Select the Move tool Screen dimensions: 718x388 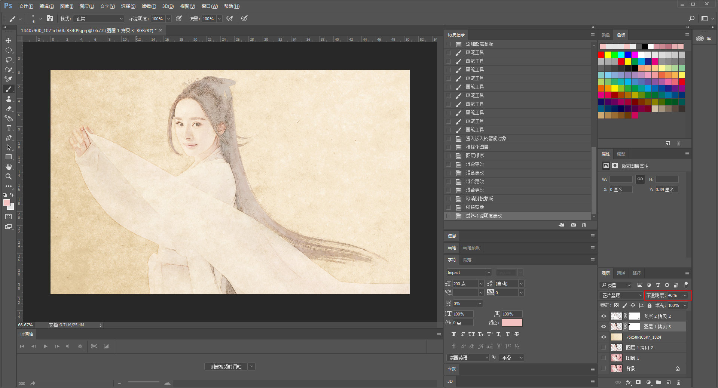click(9, 40)
